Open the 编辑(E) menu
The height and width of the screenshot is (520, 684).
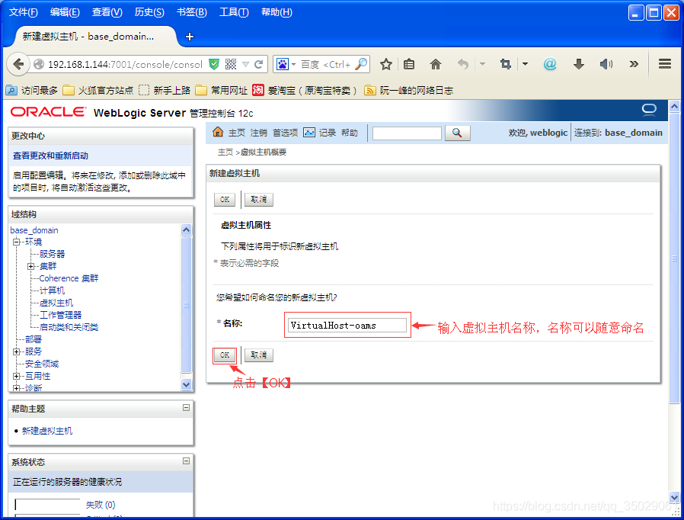(65, 12)
